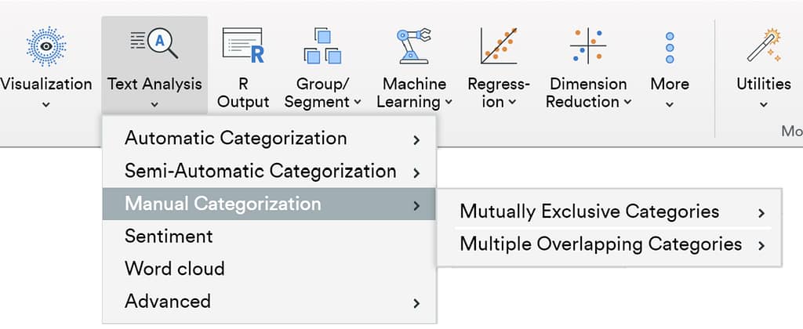Expand the Advanced submenu arrow
803x329 pixels.
pyautogui.click(x=416, y=302)
